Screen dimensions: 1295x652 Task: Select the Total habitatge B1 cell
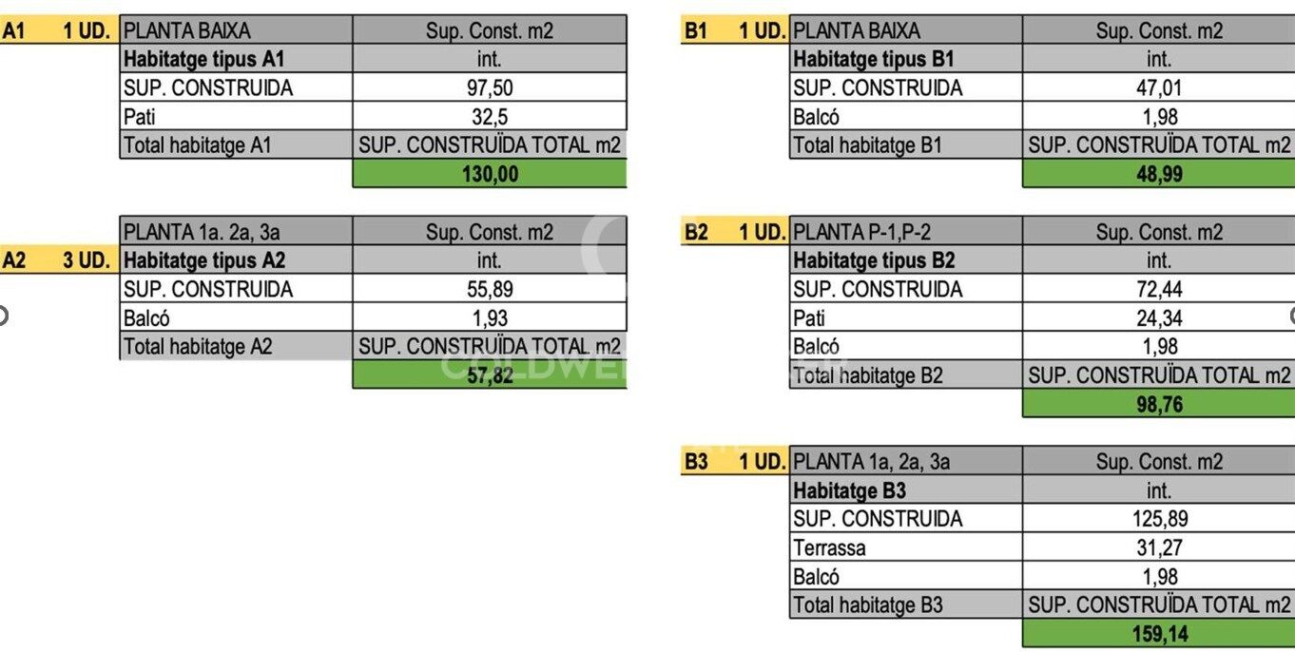click(x=905, y=145)
